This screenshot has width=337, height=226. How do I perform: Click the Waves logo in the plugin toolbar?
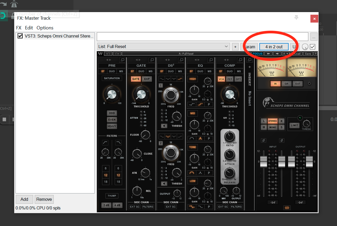(x=100, y=54)
